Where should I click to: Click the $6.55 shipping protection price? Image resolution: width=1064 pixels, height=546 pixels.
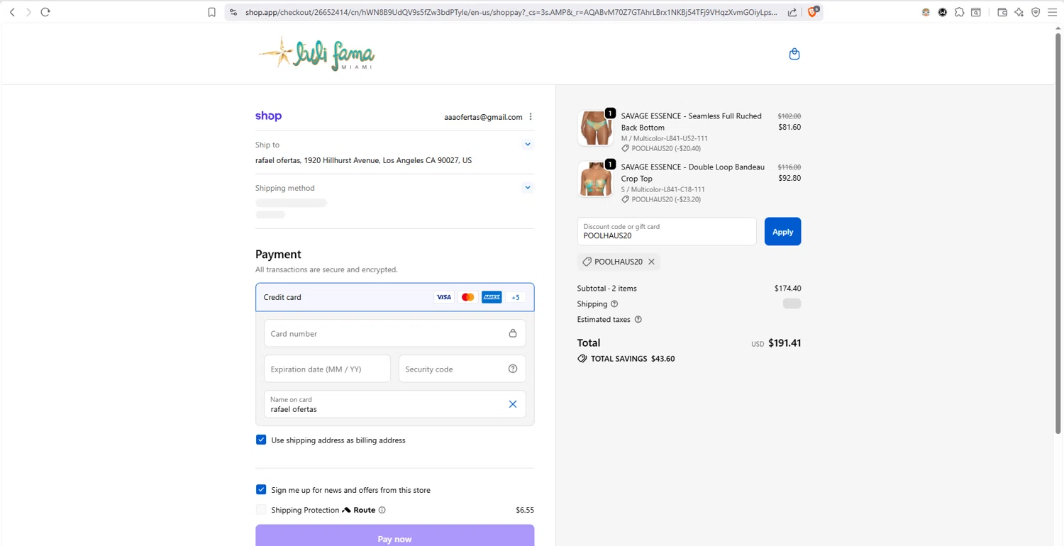tap(525, 510)
